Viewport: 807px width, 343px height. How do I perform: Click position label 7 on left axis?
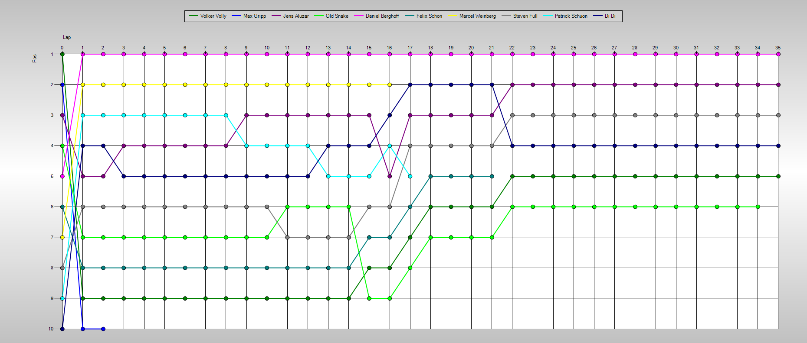pyautogui.click(x=52, y=237)
